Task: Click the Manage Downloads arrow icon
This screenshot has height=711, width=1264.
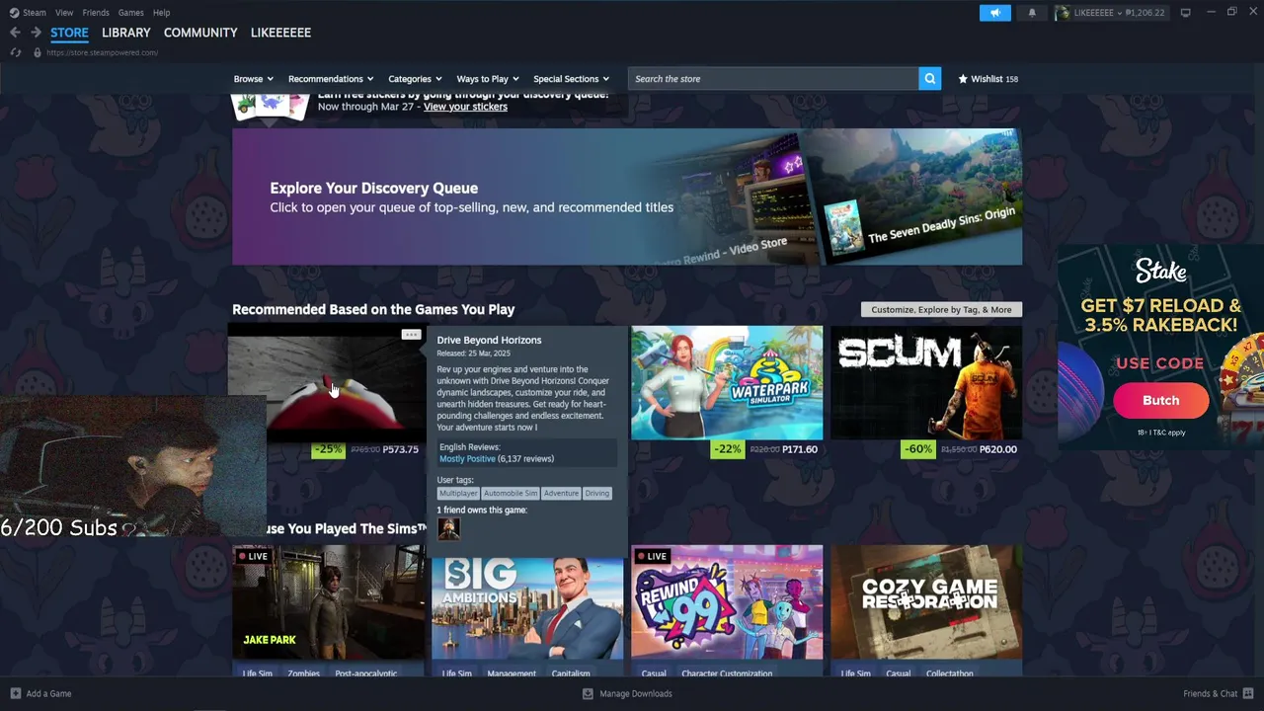Action: (588, 693)
